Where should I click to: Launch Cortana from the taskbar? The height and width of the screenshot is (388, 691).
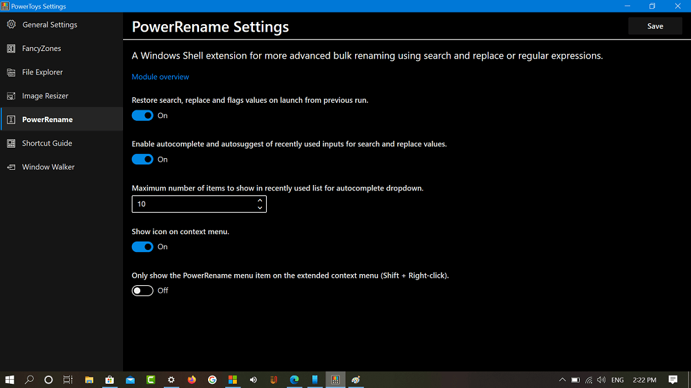pos(48,380)
